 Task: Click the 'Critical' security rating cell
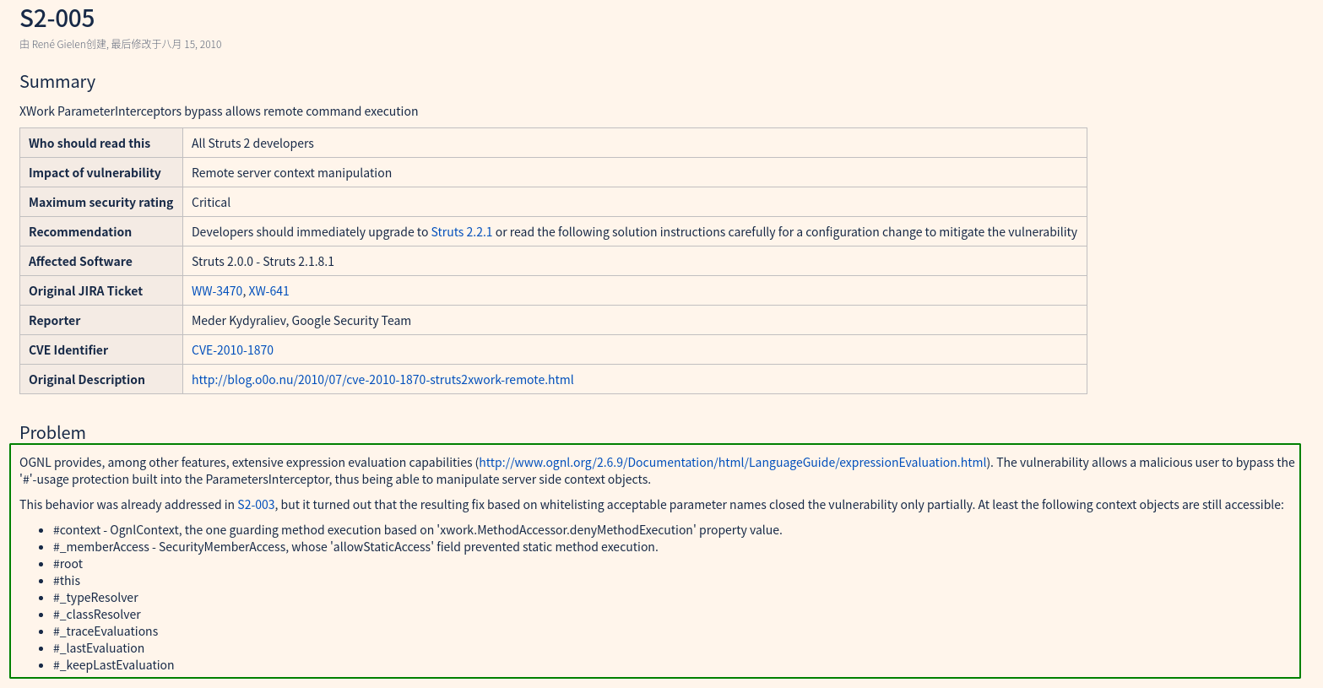[x=211, y=203]
